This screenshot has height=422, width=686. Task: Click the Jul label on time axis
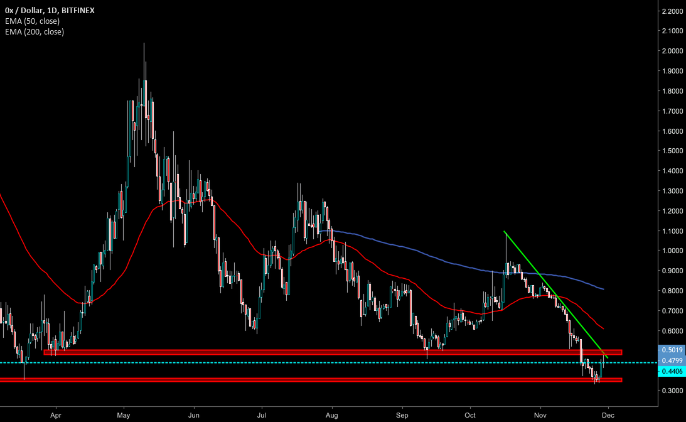tap(262, 415)
